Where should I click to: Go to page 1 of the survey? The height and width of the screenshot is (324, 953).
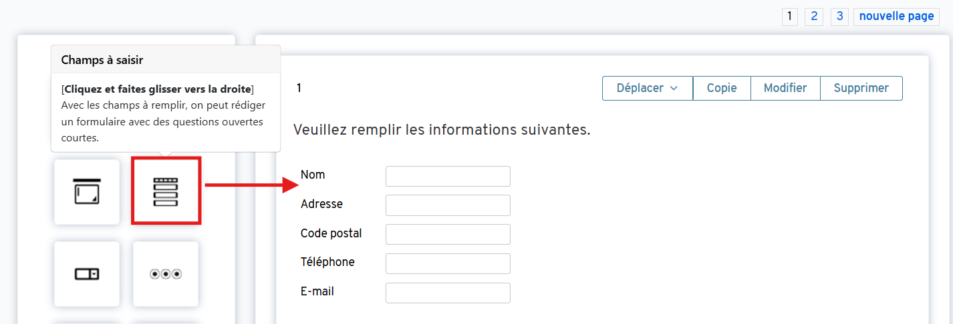coord(790,17)
